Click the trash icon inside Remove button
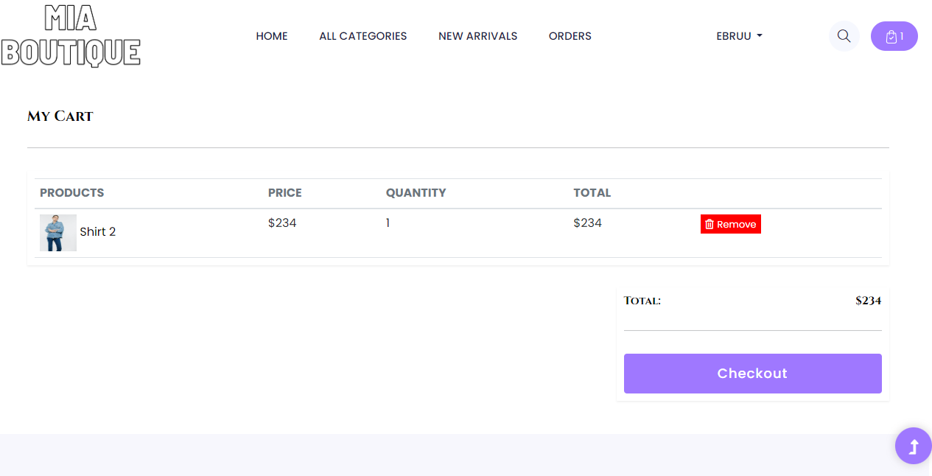 pyautogui.click(x=709, y=223)
